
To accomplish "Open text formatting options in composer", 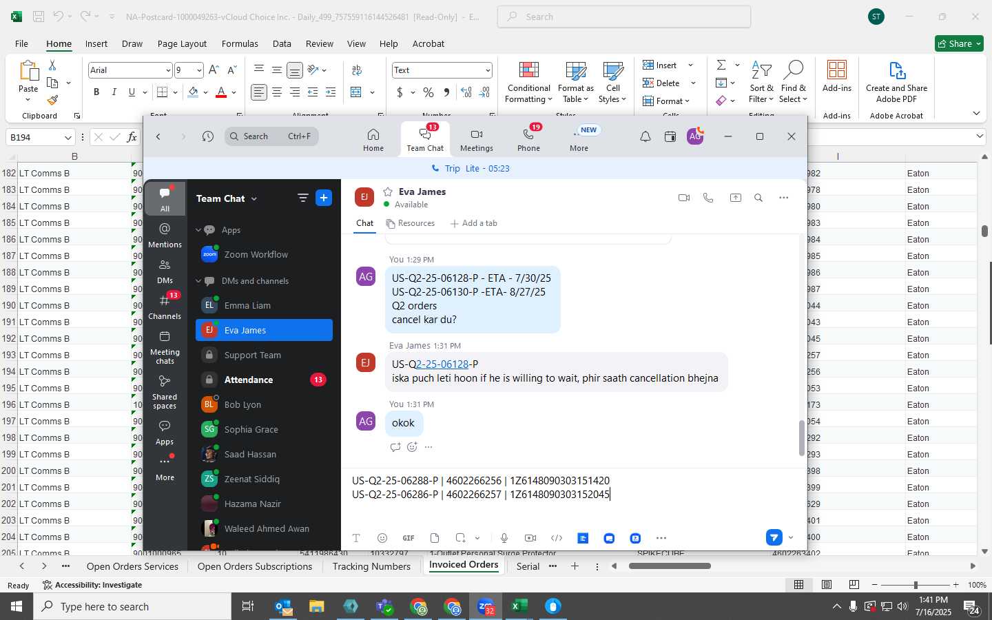I will pos(356,538).
